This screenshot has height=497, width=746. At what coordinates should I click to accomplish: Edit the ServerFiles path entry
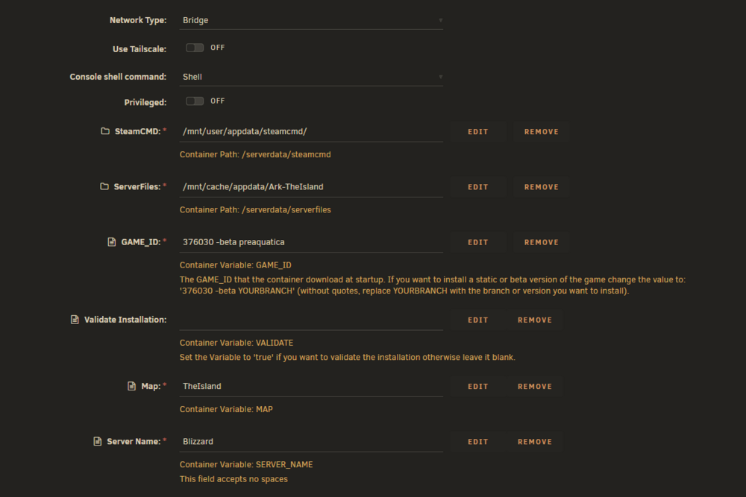coord(477,187)
